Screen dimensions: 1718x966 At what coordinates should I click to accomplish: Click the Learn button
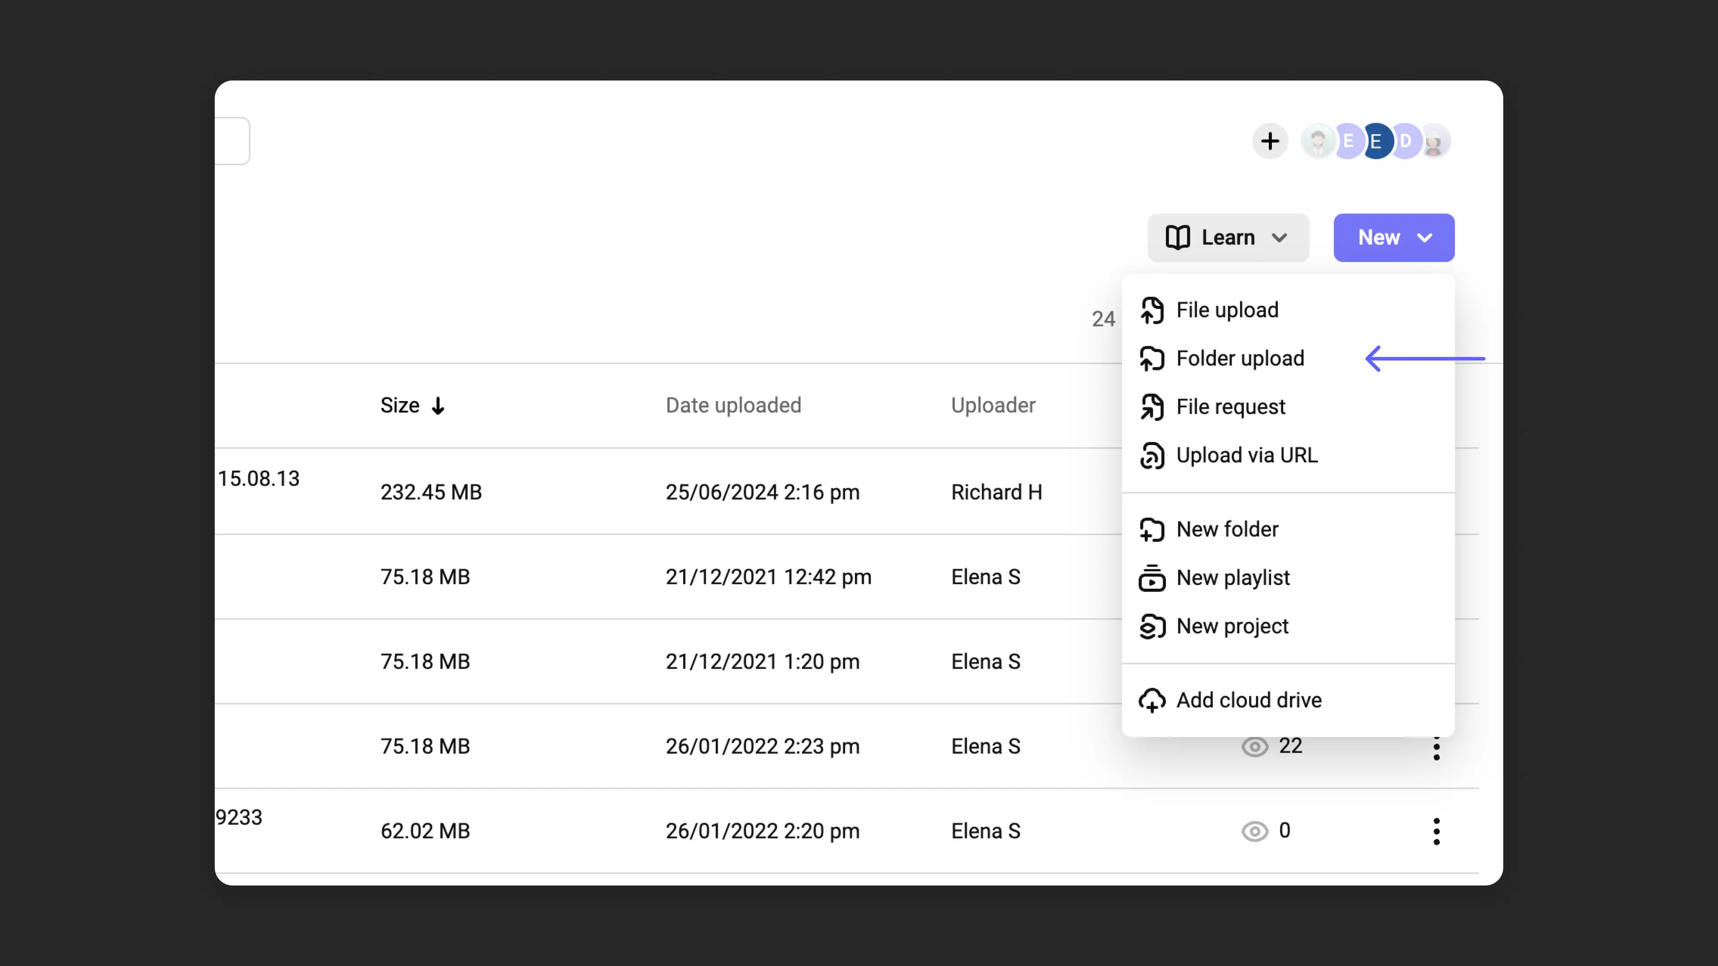coord(1228,238)
